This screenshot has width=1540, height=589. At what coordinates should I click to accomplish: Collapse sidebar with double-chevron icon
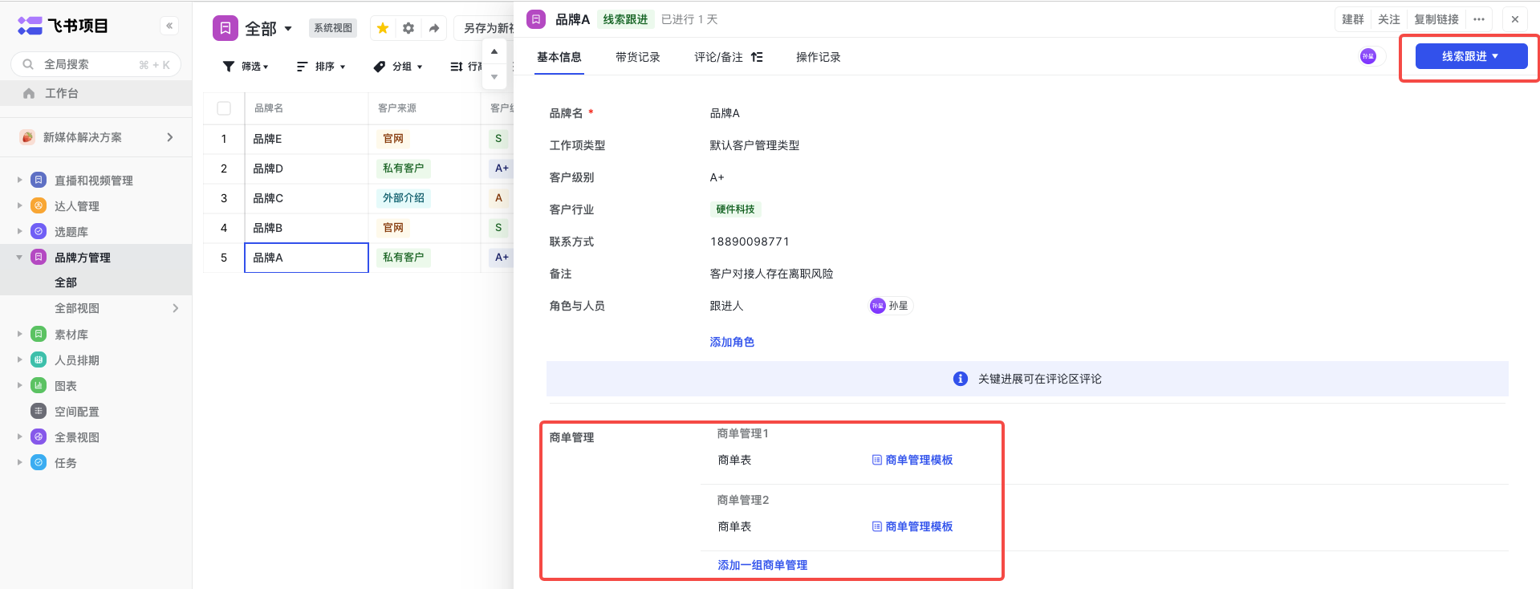(169, 26)
